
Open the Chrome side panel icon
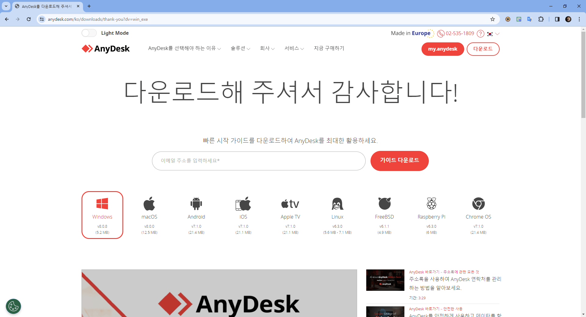557,19
